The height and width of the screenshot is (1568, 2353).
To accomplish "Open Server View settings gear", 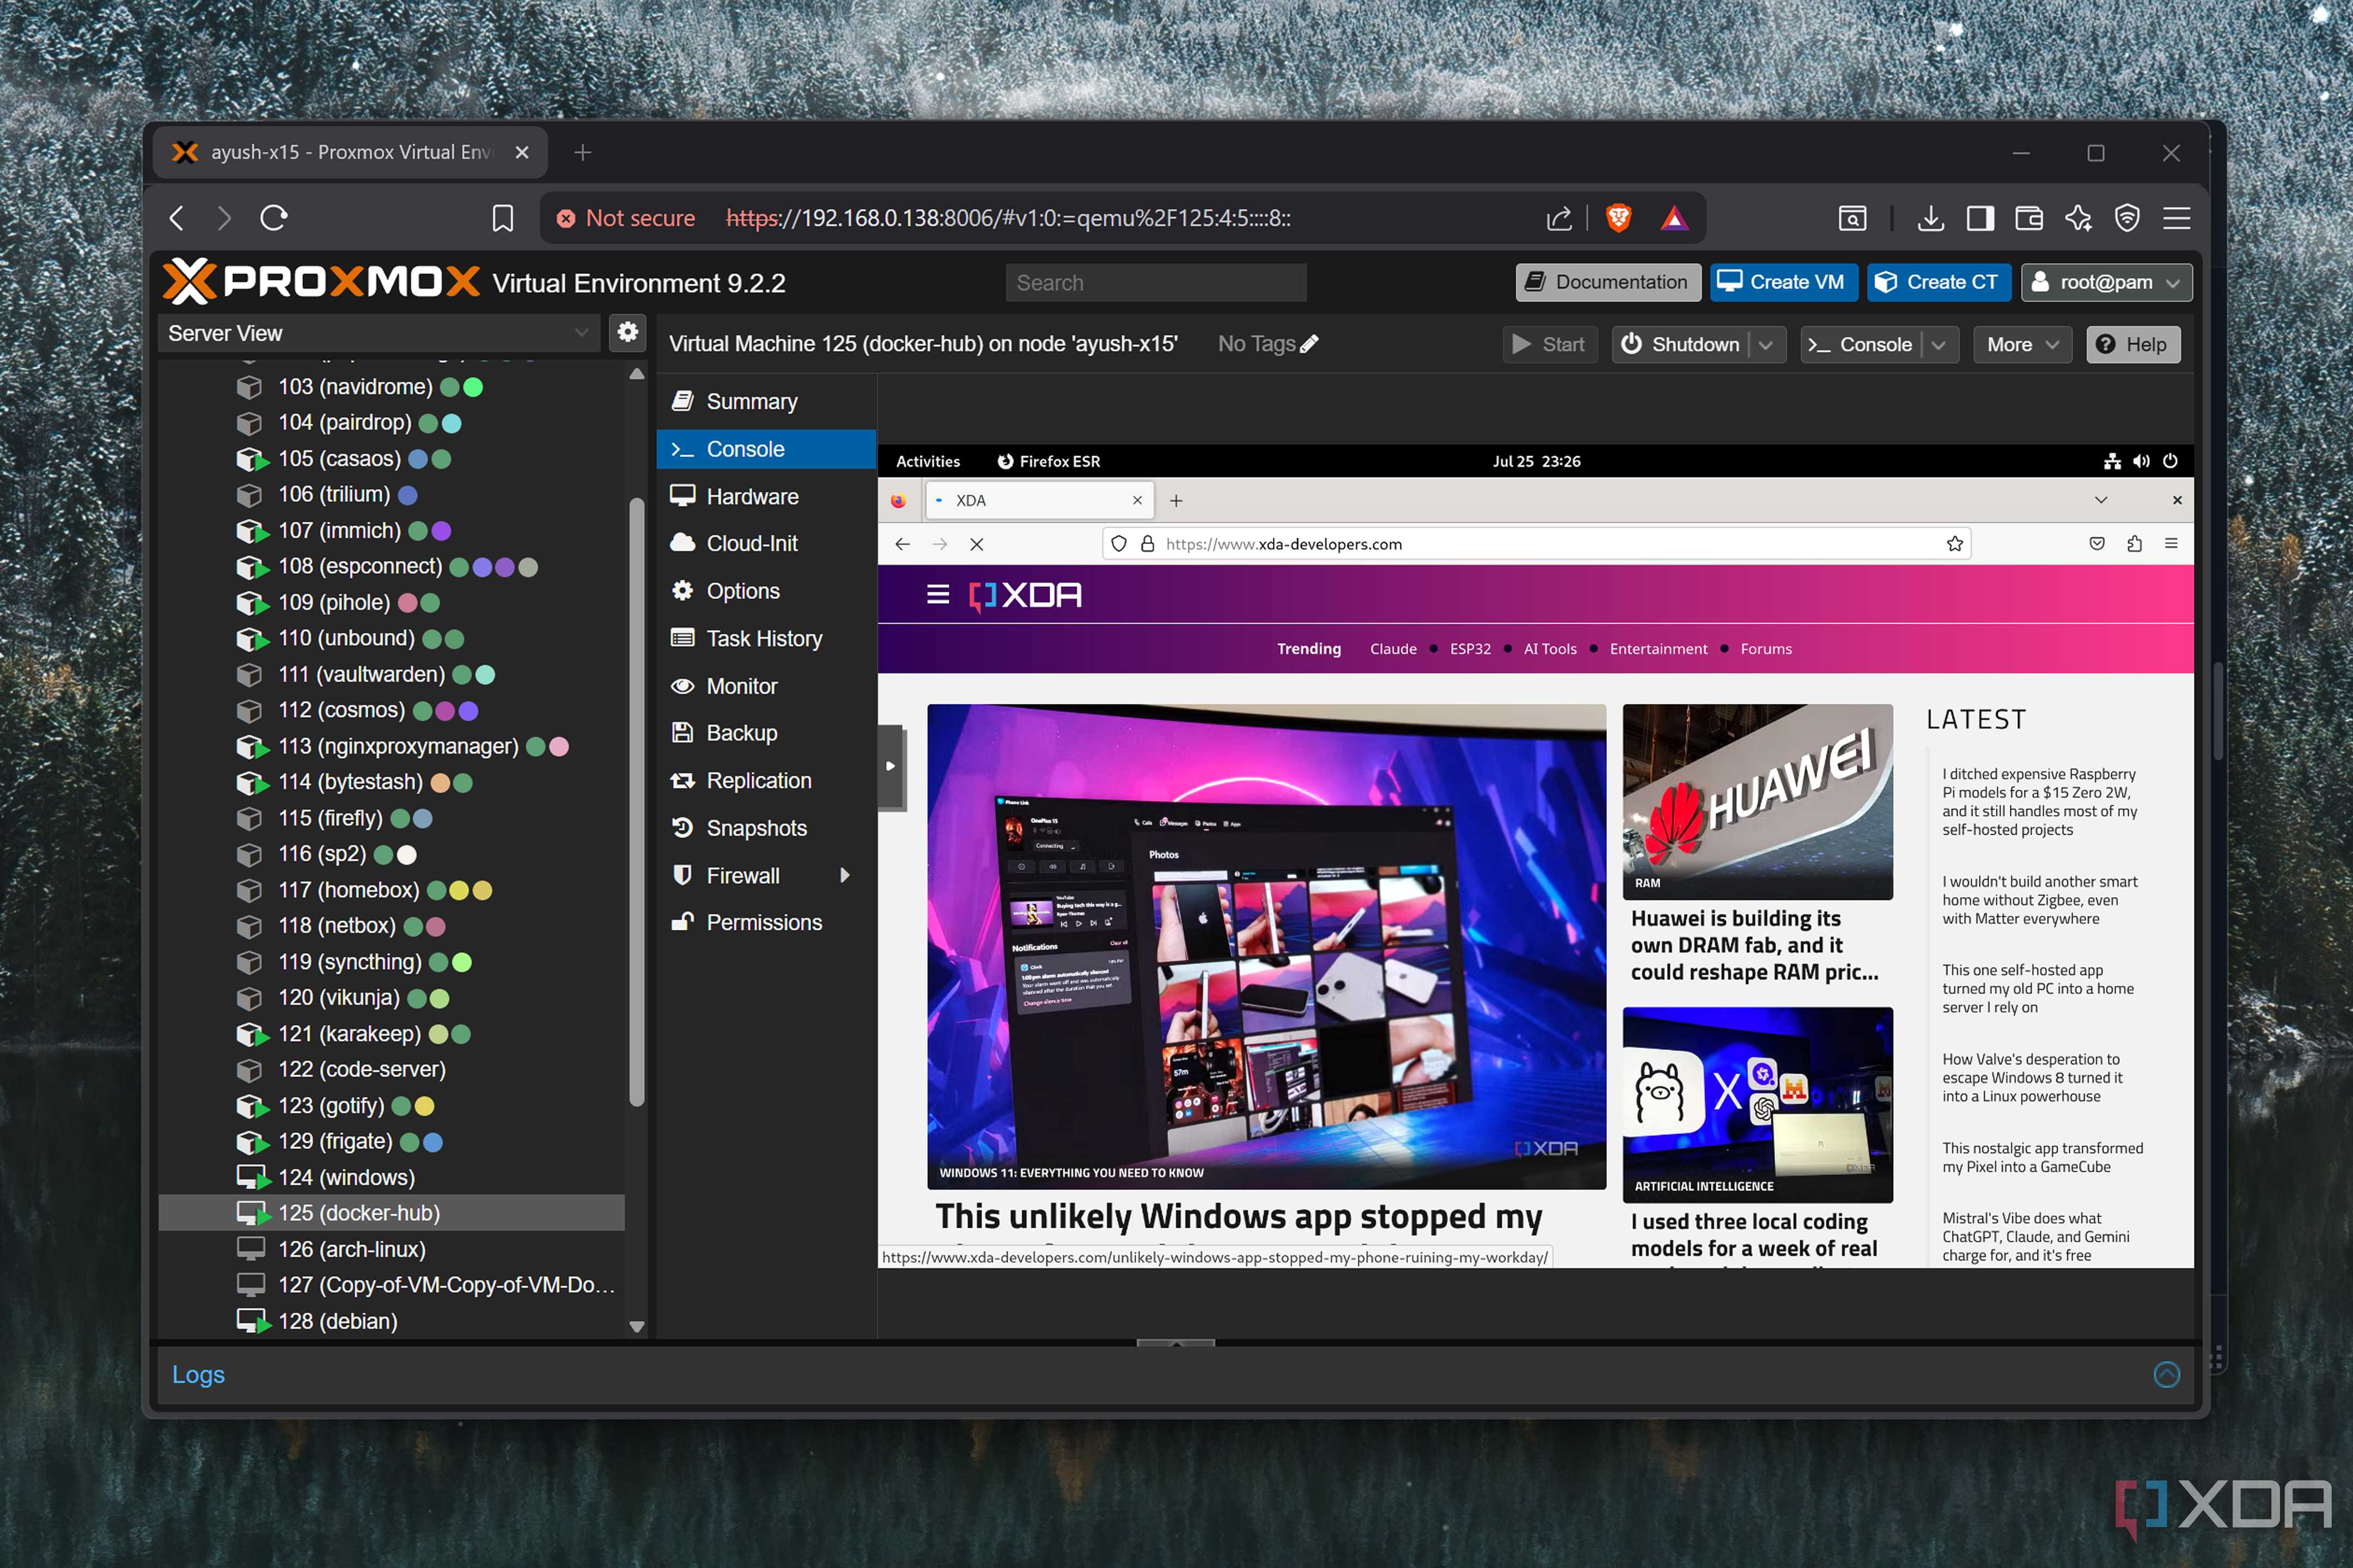I will [x=627, y=332].
